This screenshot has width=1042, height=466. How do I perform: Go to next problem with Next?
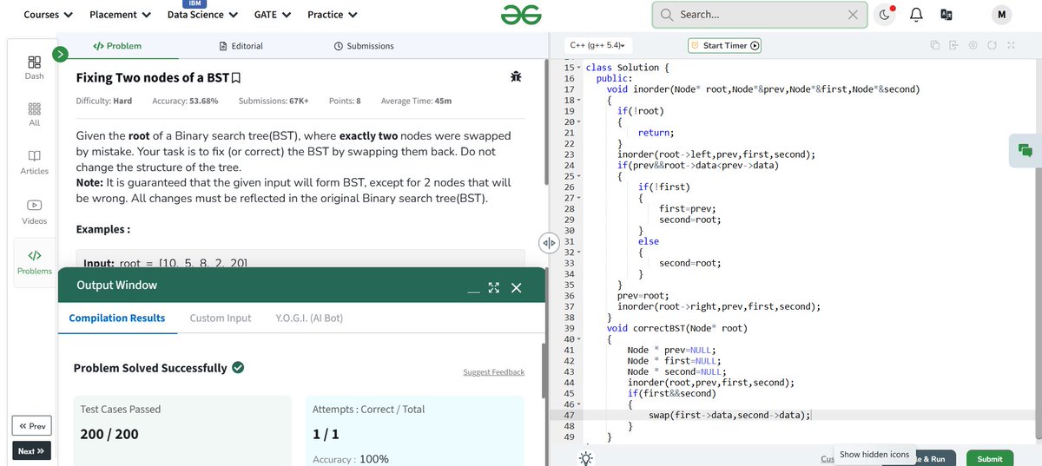click(32, 451)
